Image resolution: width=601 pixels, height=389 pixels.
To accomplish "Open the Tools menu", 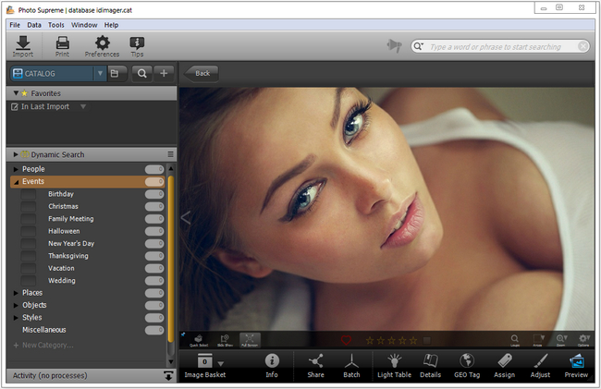I will tap(56, 25).
